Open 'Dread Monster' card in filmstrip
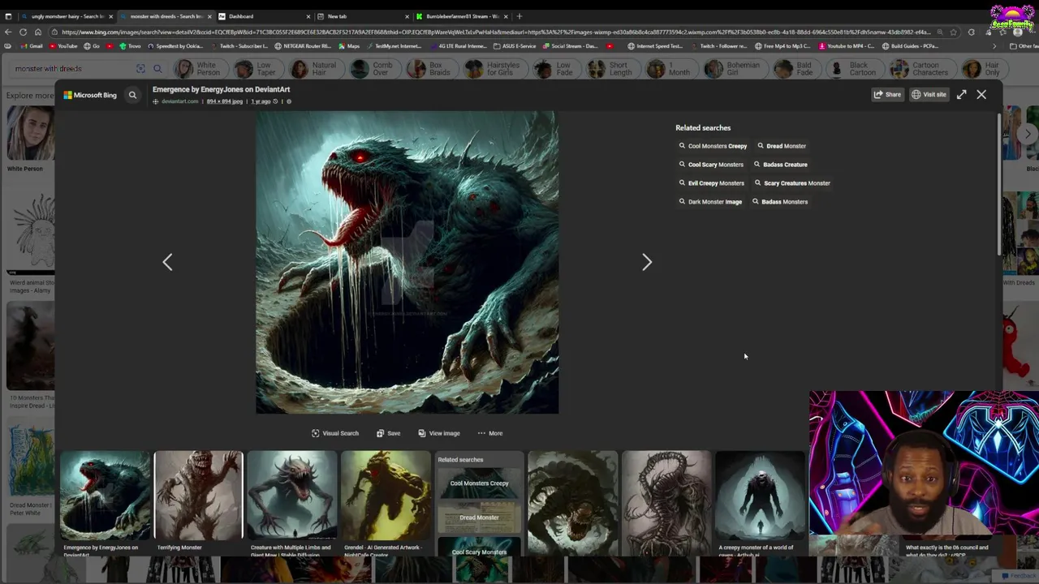Screen dimensions: 1039x584 pyautogui.click(x=479, y=517)
